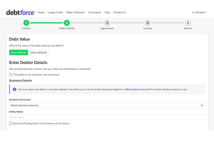Expand the Business Structure dropdown

[x=107, y=105]
